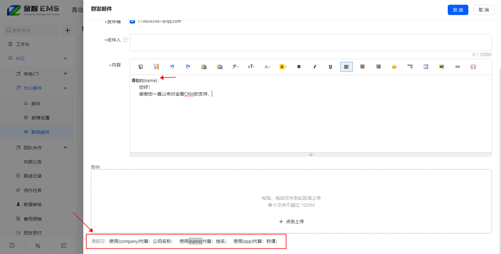Viewport: 501px width, 254px height.
Task: Open 内部公告 in the sidebar
Action: (32, 162)
